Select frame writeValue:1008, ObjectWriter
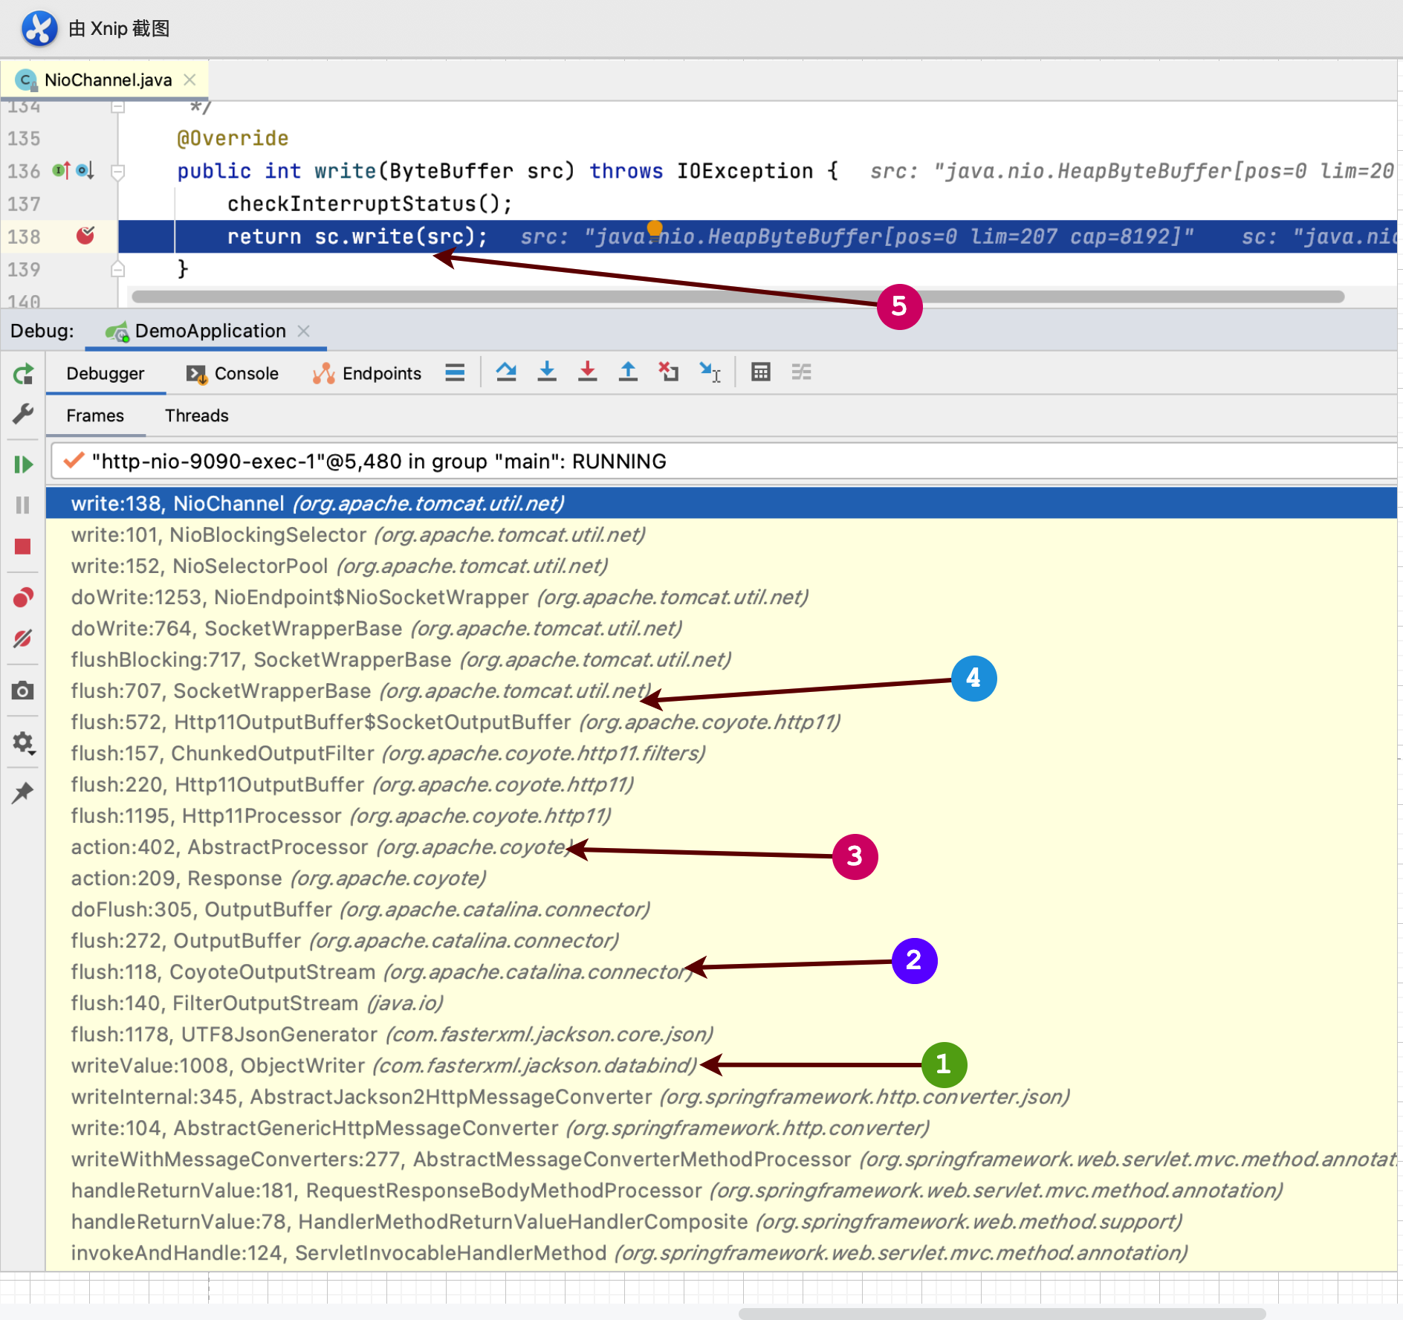Viewport: 1403px width, 1320px height. 721,1065
